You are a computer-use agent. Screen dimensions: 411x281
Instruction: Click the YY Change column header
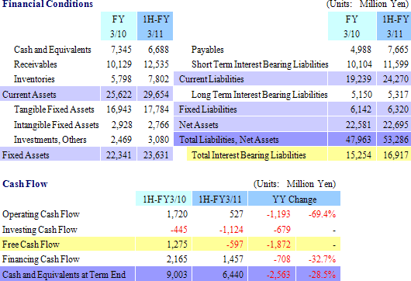tap(294, 199)
